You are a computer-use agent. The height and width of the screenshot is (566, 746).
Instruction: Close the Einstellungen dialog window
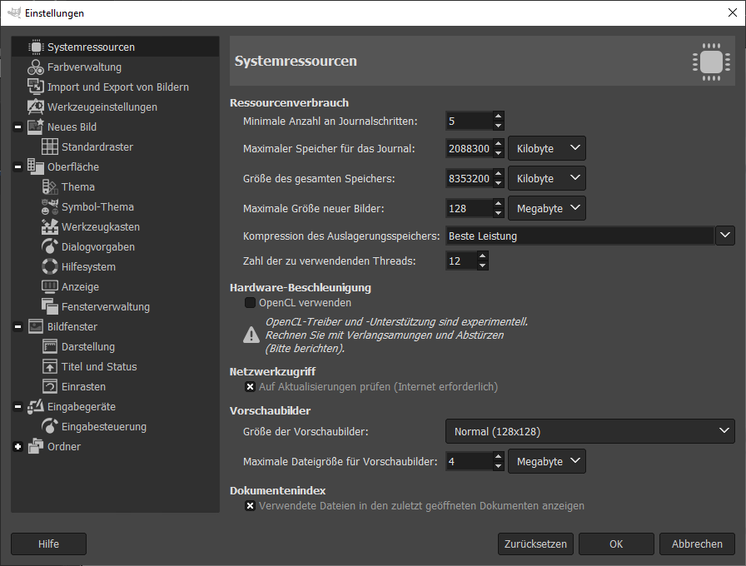pyautogui.click(x=733, y=12)
